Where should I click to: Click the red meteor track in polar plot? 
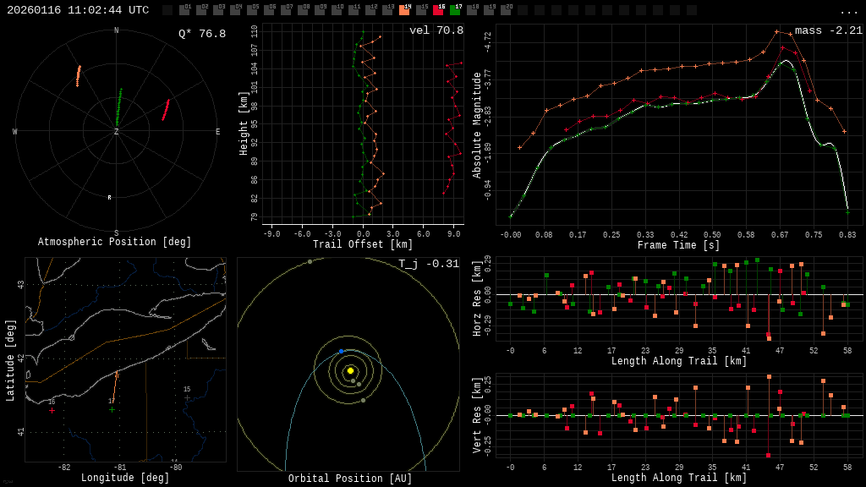(x=166, y=110)
